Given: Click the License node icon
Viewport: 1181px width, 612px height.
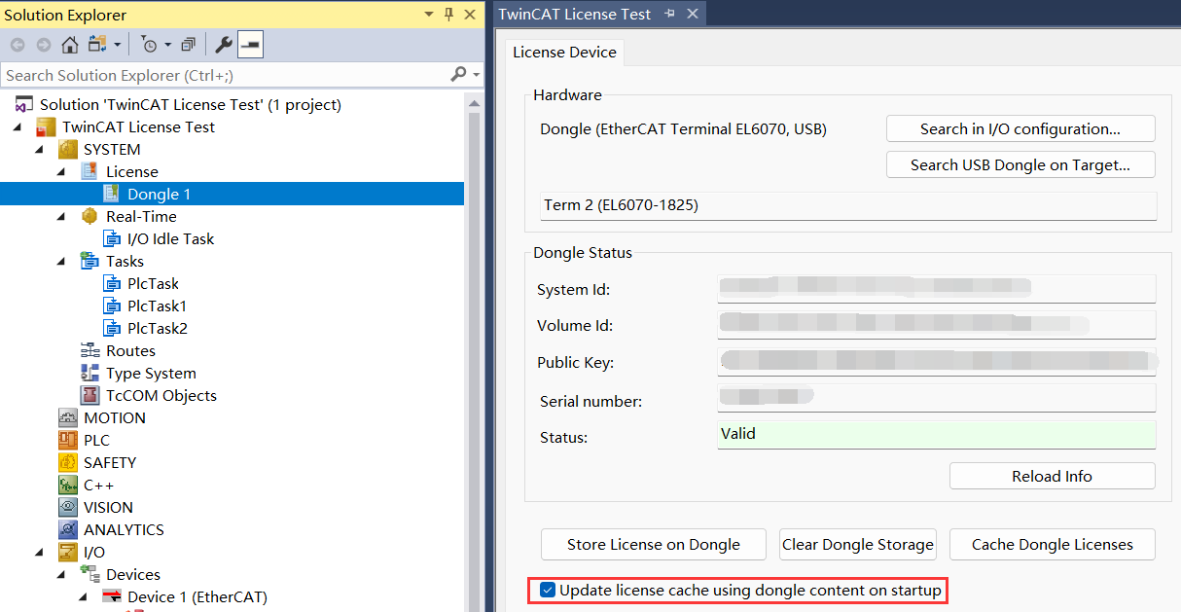Looking at the screenshot, I should 89,171.
